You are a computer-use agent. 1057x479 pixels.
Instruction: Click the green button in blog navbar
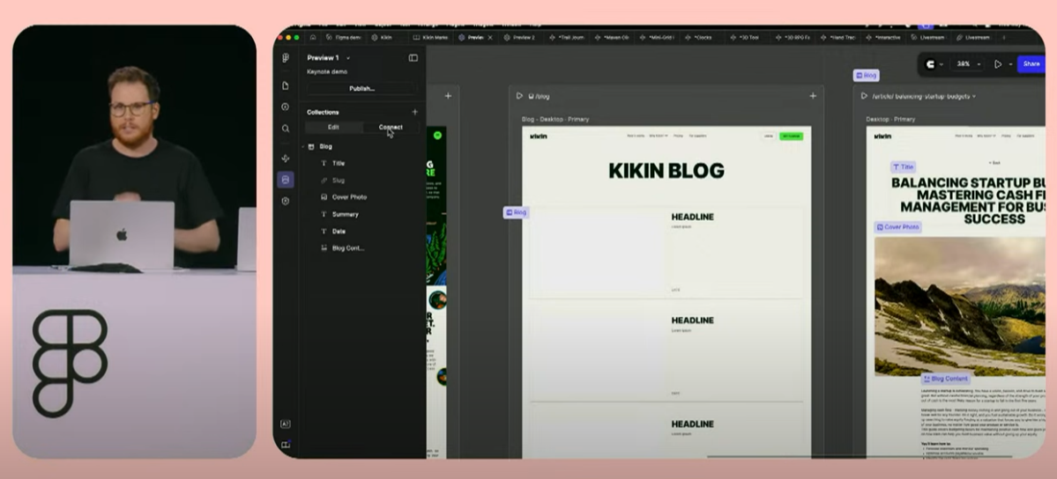coord(791,136)
